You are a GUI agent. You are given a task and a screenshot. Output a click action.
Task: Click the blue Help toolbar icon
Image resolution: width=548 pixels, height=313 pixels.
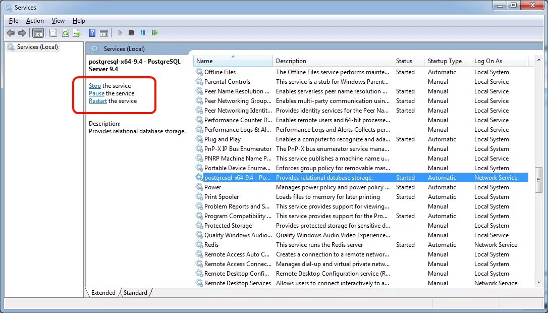pyautogui.click(x=92, y=33)
